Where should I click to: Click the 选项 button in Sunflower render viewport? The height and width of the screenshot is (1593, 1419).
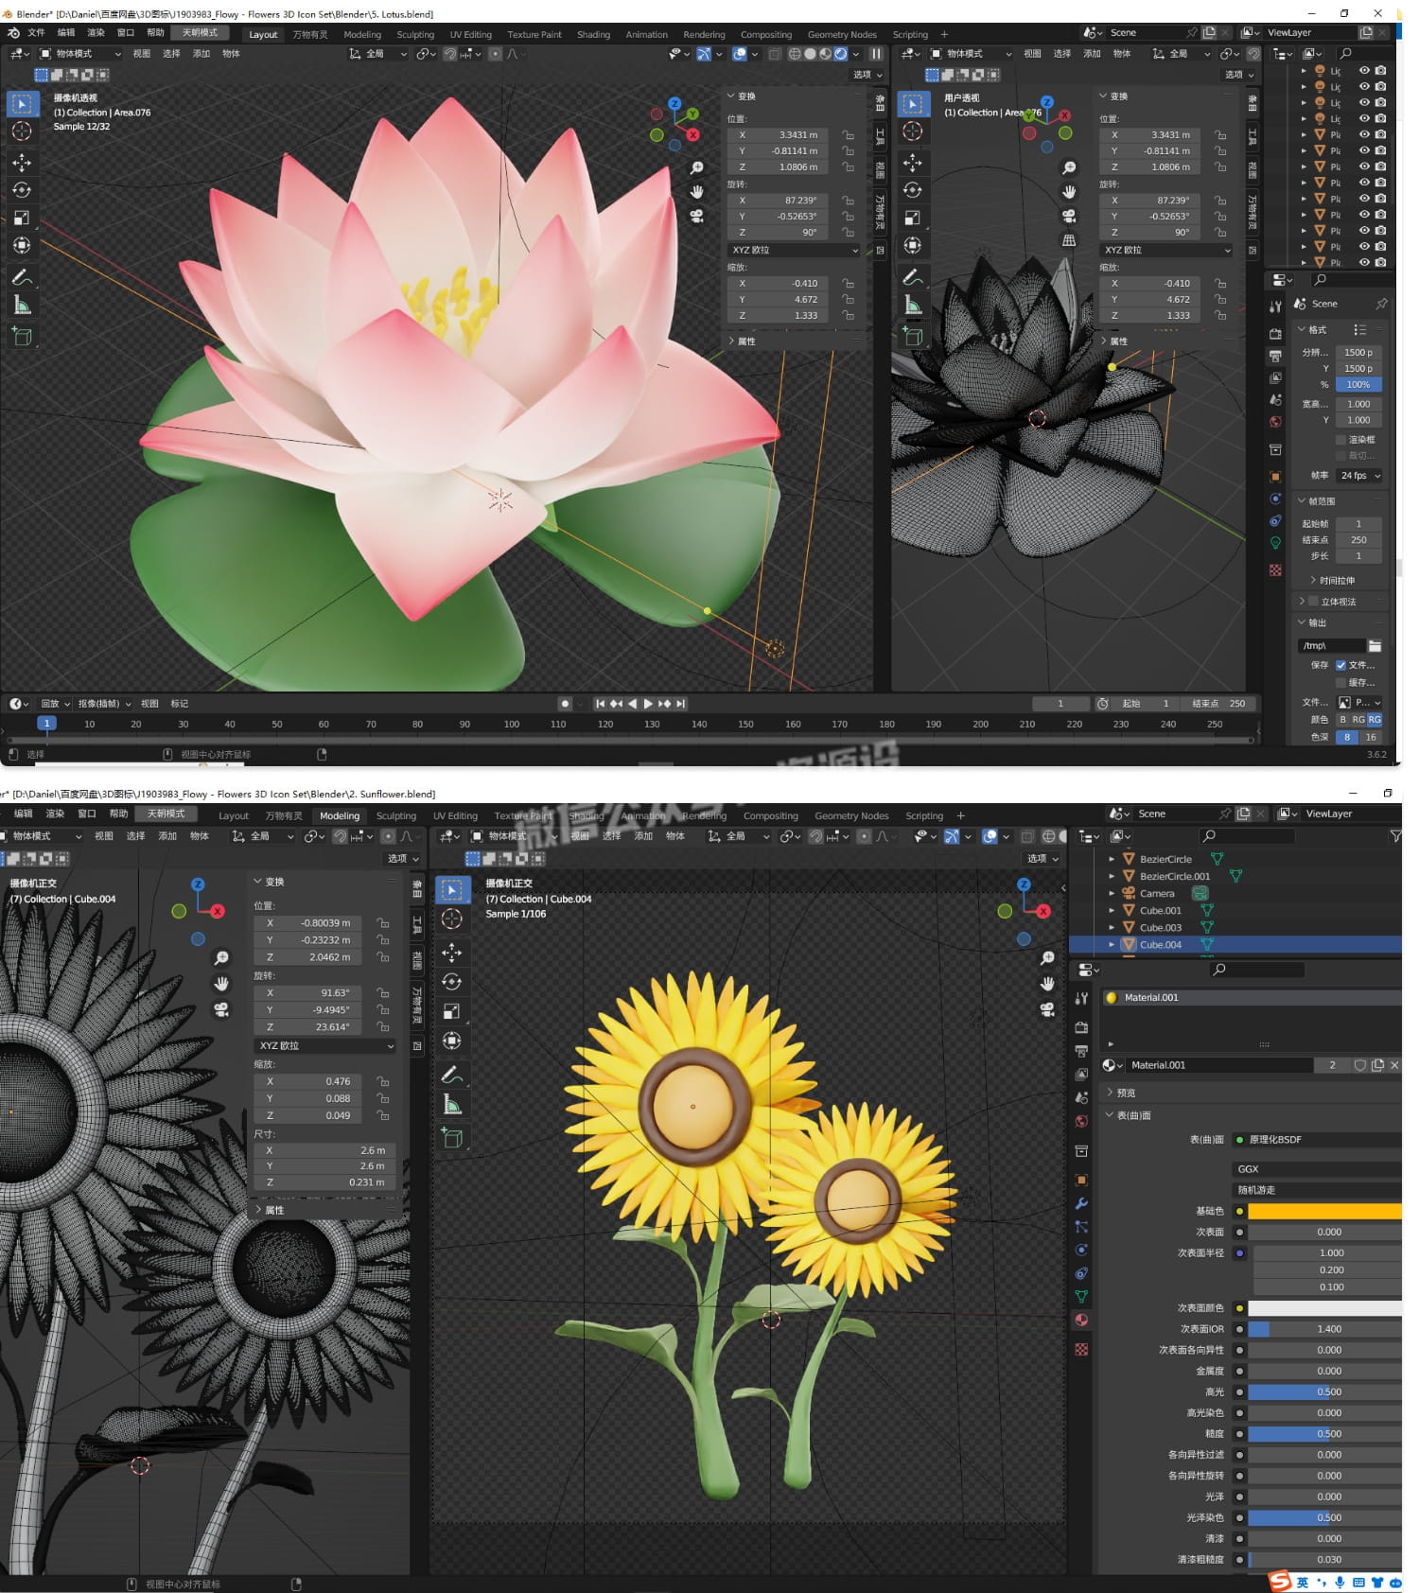tap(1043, 859)
